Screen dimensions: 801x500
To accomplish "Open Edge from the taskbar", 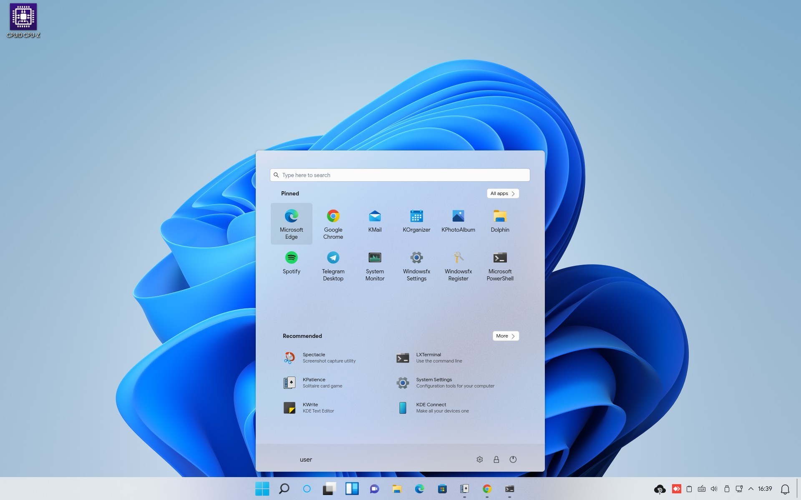I will click(419, 489).
